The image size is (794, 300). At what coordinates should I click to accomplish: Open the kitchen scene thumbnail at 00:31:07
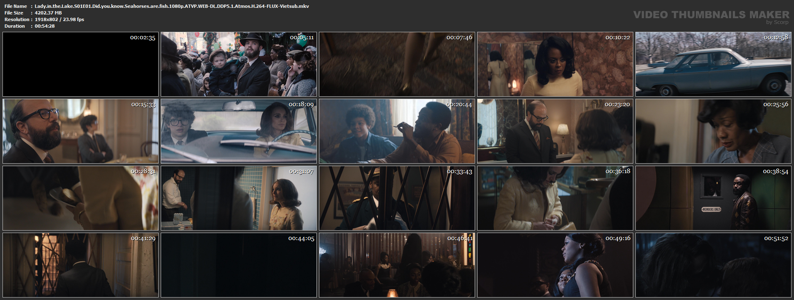pos(239,198)
